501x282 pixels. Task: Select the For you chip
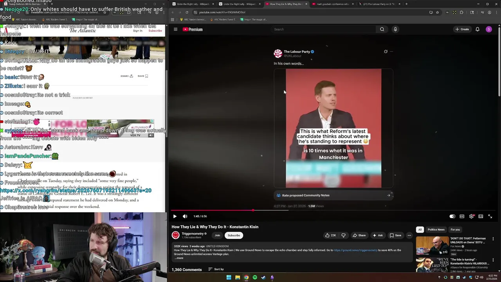tap(455, 230)
